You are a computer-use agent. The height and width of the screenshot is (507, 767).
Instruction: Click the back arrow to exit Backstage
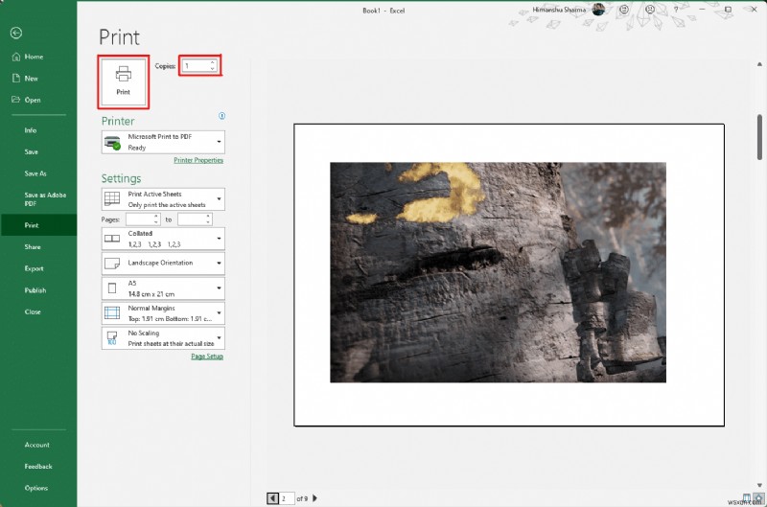(x=16, y=32)
